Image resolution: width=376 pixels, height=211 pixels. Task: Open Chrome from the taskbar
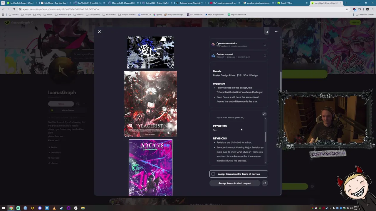(11, 208)
